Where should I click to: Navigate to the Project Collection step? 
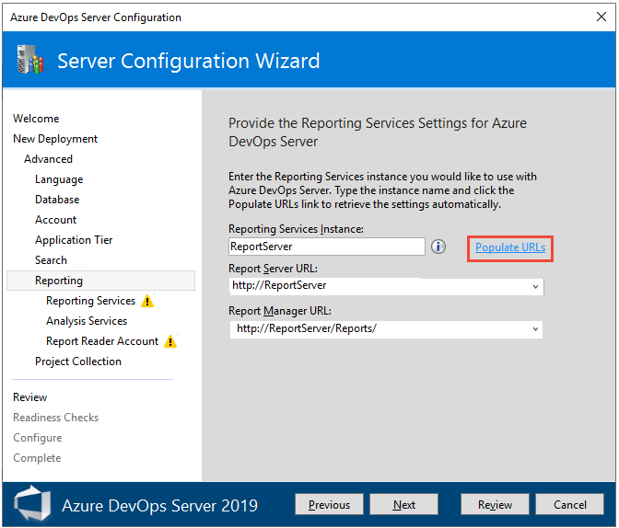78,362
